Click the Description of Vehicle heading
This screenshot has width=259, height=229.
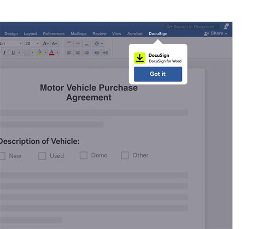click(39, 141)
